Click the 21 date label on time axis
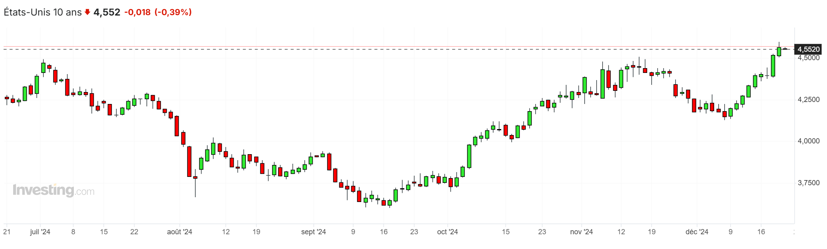 tap(7, 232)
